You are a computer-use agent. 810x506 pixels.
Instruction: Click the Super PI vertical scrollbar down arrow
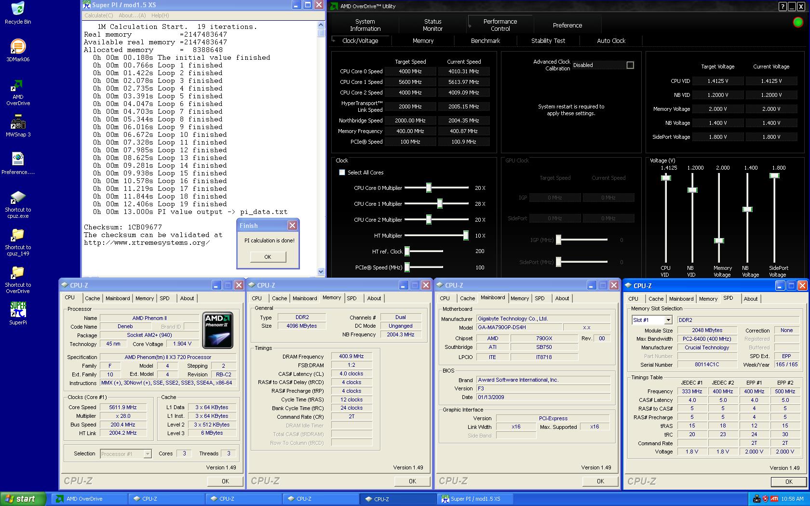point(321,272)
